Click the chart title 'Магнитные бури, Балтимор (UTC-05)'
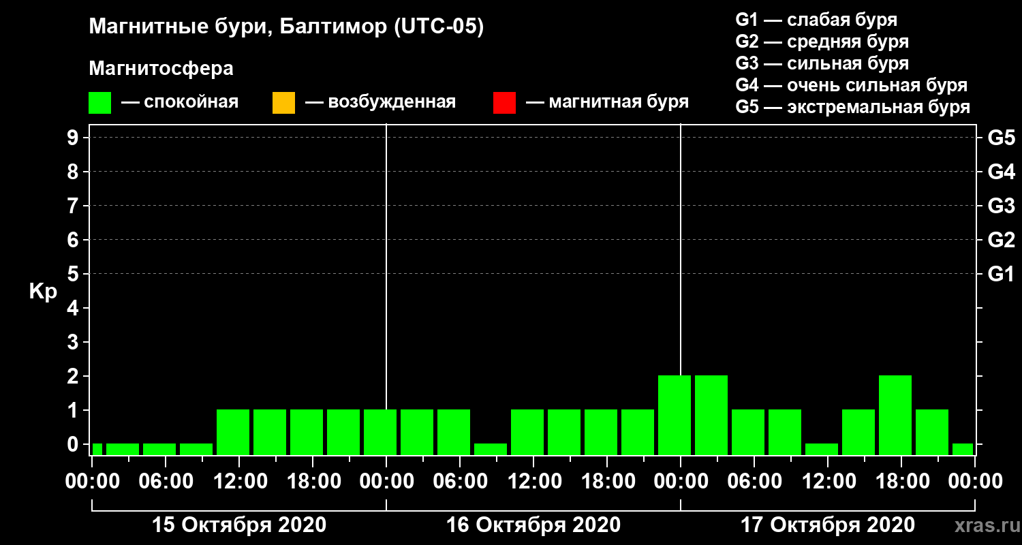Viewport: 1022px width, 545px height. click(x=286, y=28)
